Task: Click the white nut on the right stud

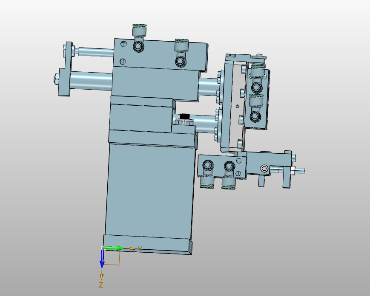Action: pos(292,170)
